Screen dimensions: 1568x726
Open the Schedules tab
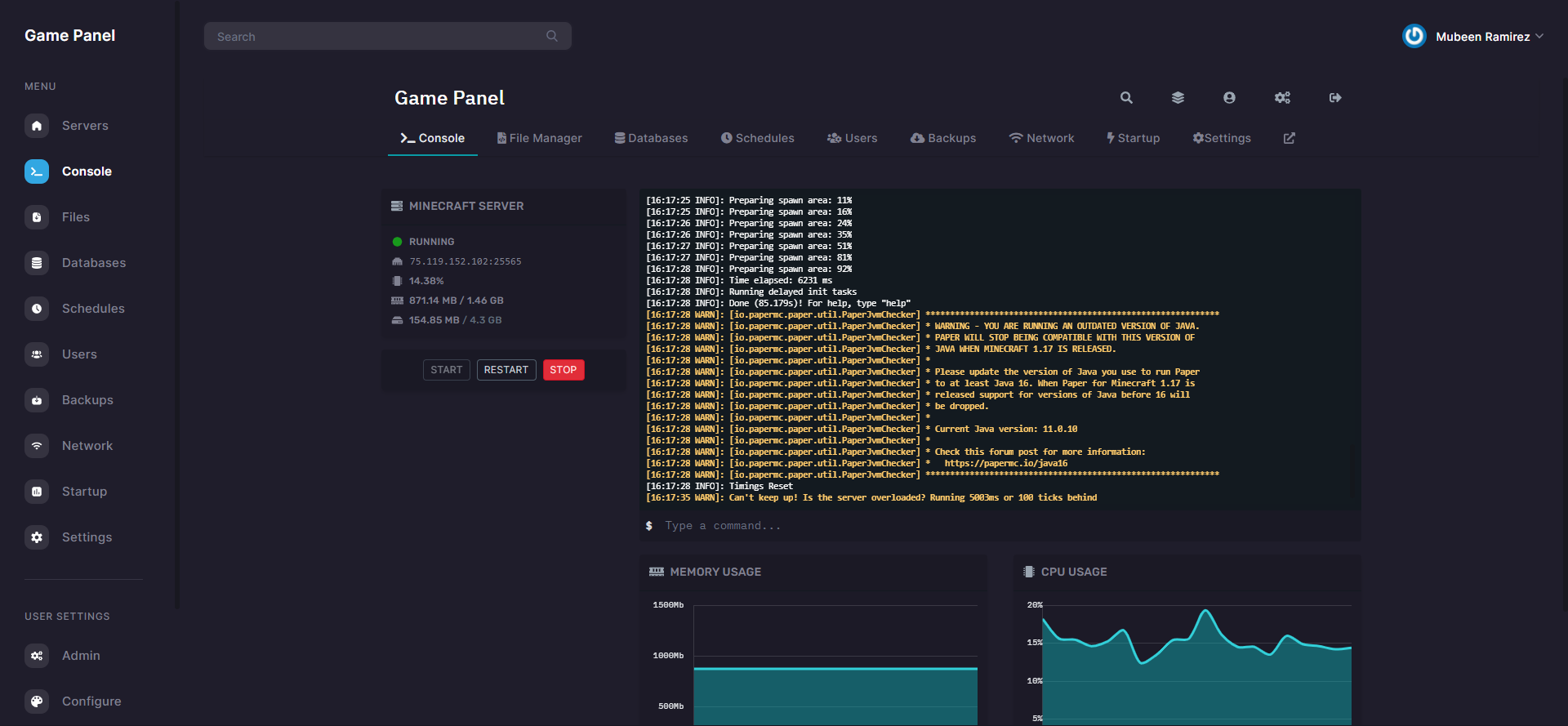[757, 139]
